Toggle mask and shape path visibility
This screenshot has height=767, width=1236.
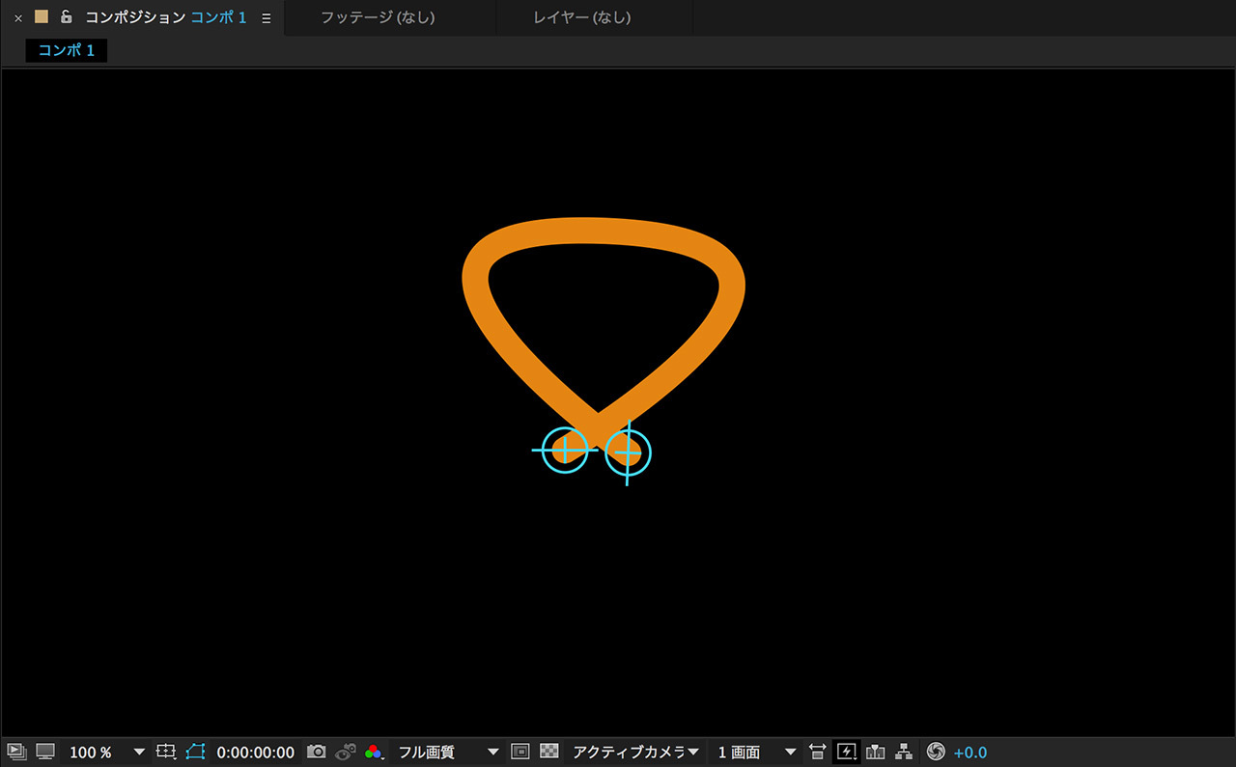click(196, 752)
